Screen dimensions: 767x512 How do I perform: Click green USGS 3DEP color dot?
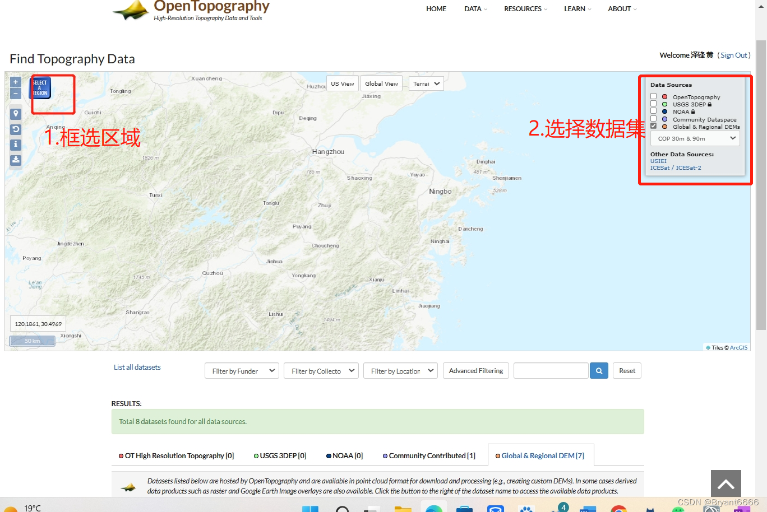(x=664, y=104)
